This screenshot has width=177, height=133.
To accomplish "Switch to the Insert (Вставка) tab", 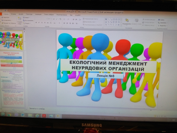I will tap(14, 14).
